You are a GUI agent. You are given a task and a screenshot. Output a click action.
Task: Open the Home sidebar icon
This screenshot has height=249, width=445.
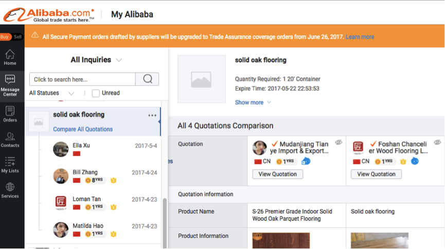10,57
